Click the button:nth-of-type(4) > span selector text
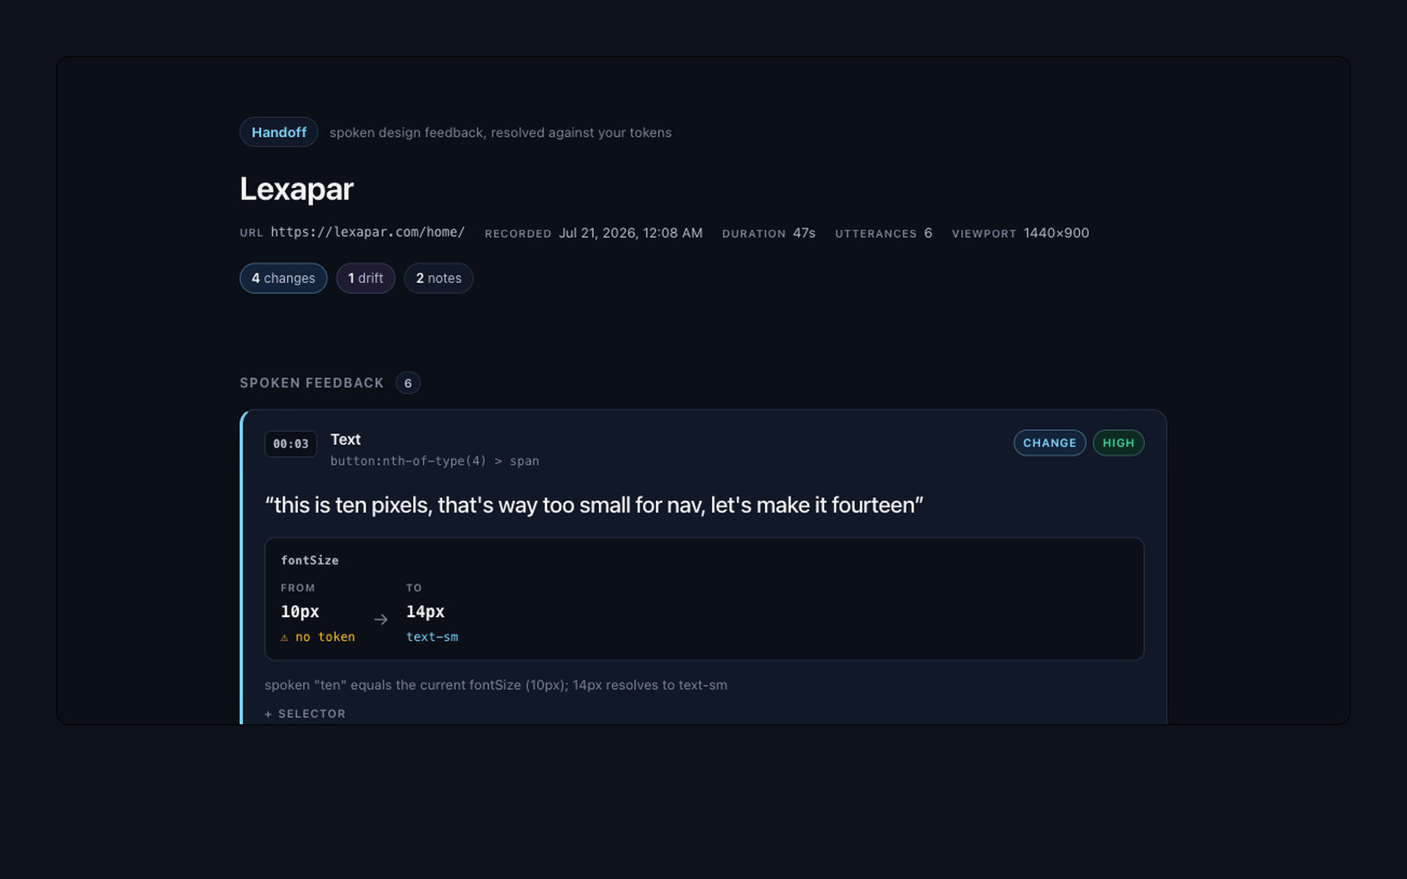The height and width of the screenshot is (879, 1407). point(434,461)
